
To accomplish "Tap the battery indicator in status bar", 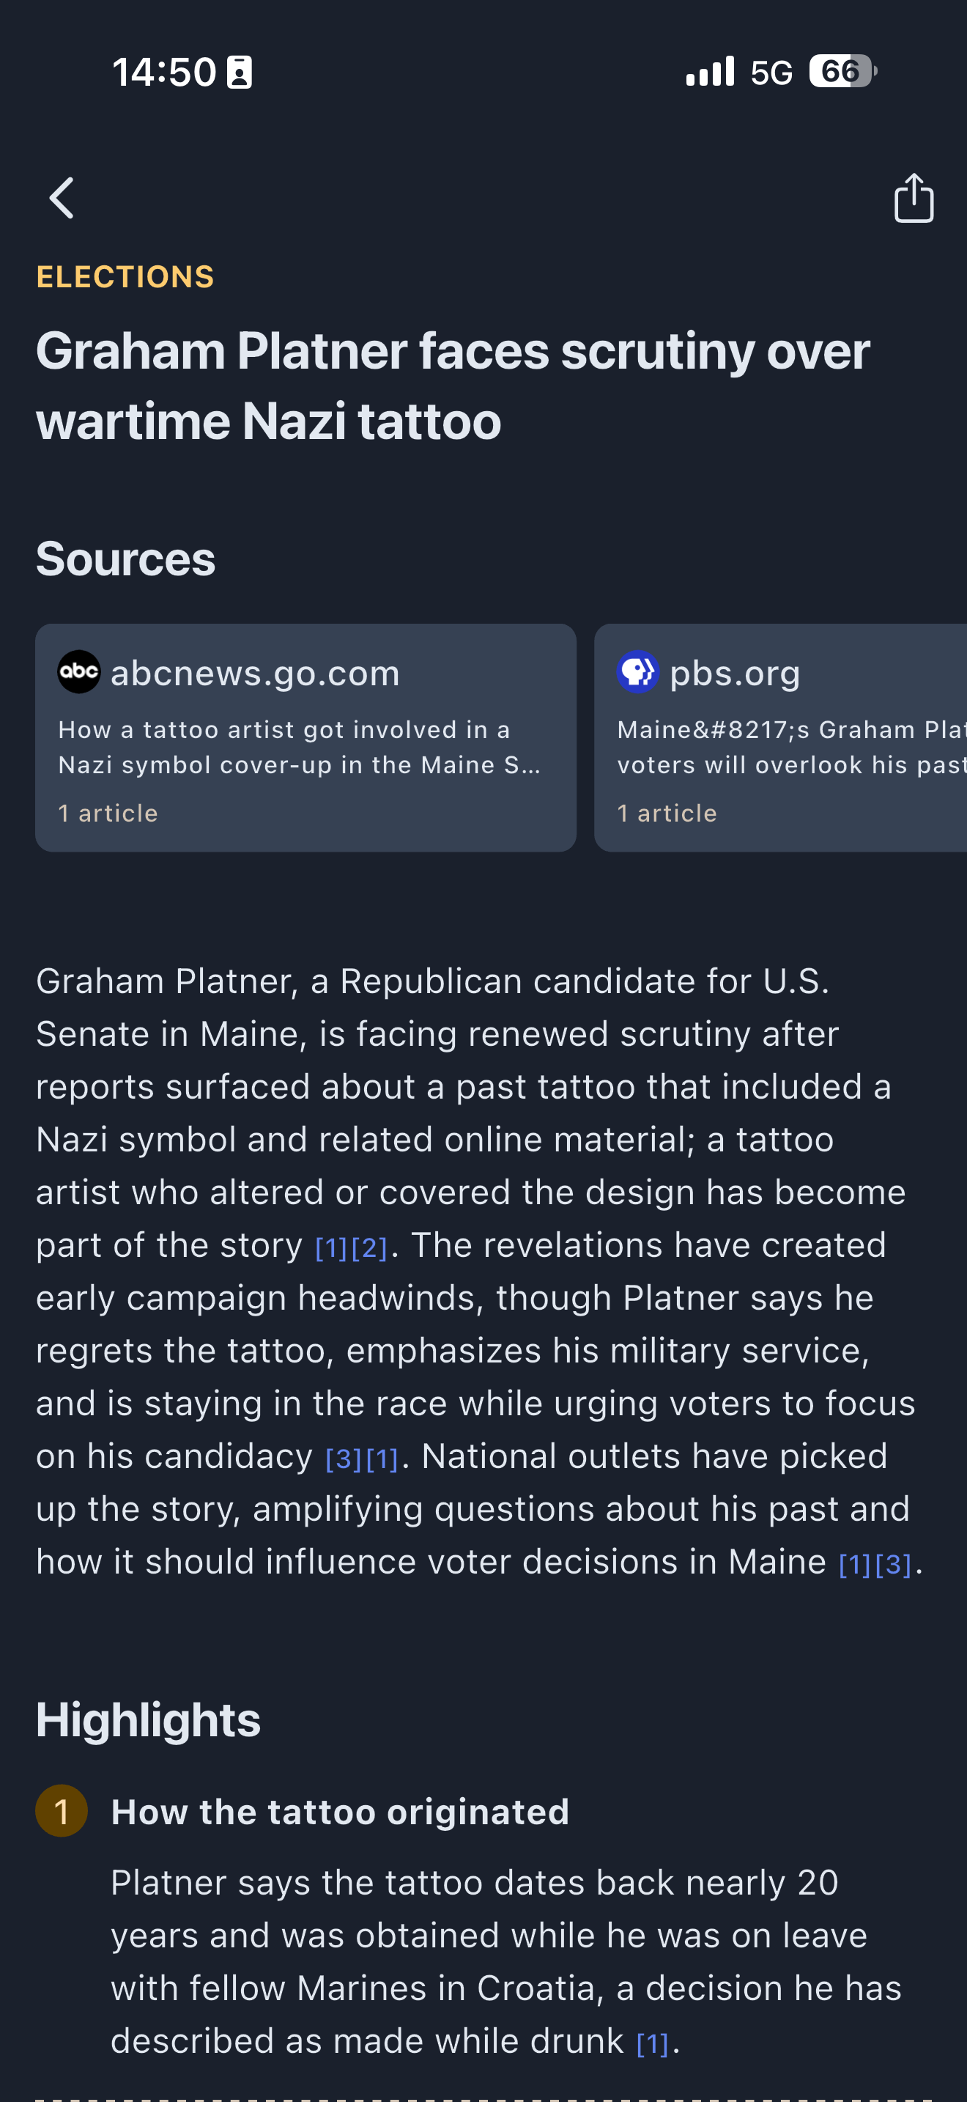I will coord(842,71).
